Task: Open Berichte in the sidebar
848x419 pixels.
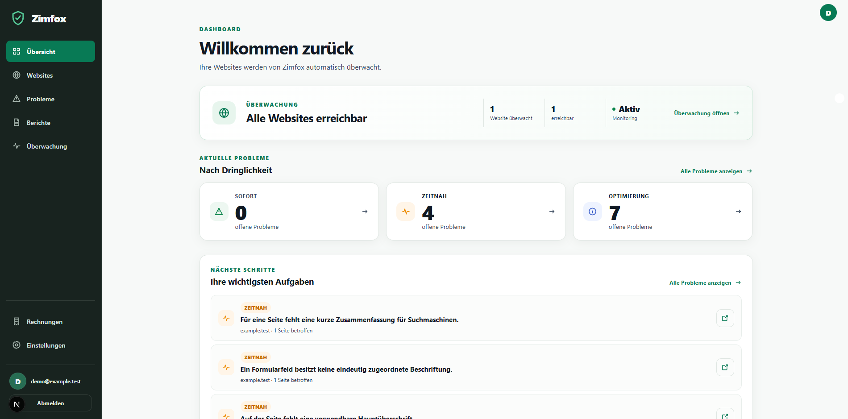Action: click(x=50, y=123)
